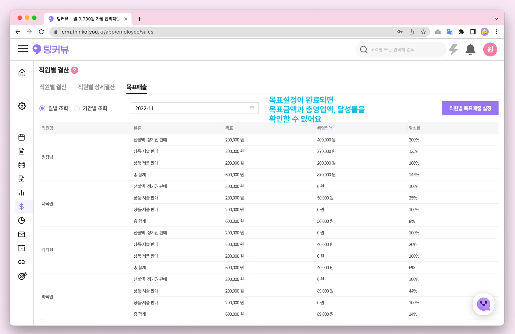
Task: Open the home icon in sidebar
Action: pos(22,73)
